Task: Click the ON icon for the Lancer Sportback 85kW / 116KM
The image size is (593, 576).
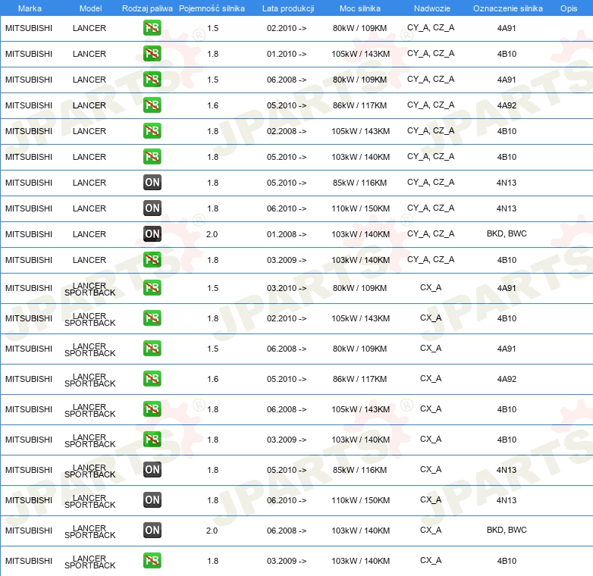Action: (x=152, y=470)
